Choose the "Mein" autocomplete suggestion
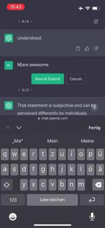105x228 pixels. 52,141
